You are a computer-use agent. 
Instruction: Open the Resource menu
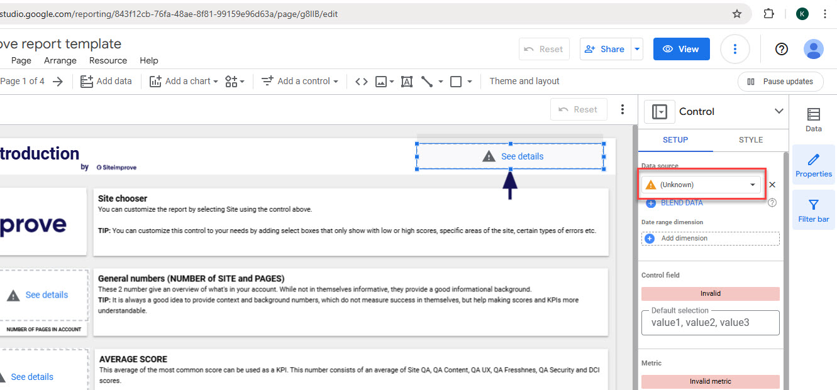click(108, 60)
